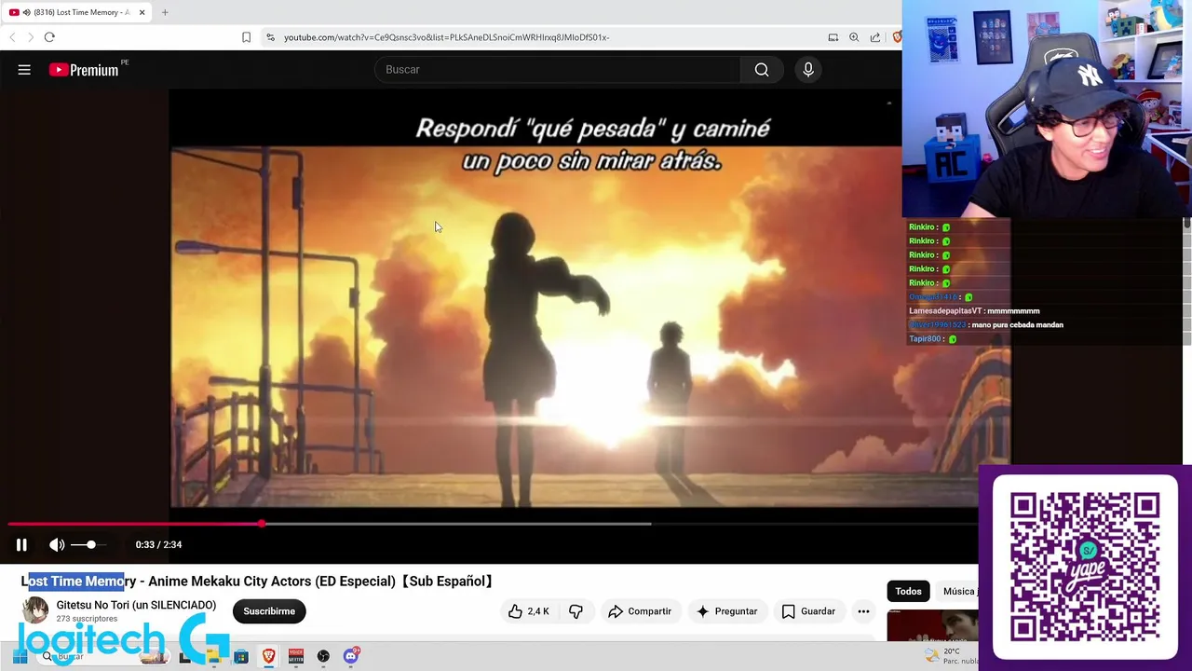Open OBS Studio from the taskbar
Image resolution: width=1192 pixels, height=671 pixels.
point(323,656)
